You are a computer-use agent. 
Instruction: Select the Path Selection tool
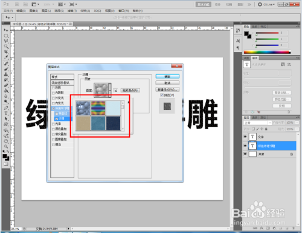point(6,119)
